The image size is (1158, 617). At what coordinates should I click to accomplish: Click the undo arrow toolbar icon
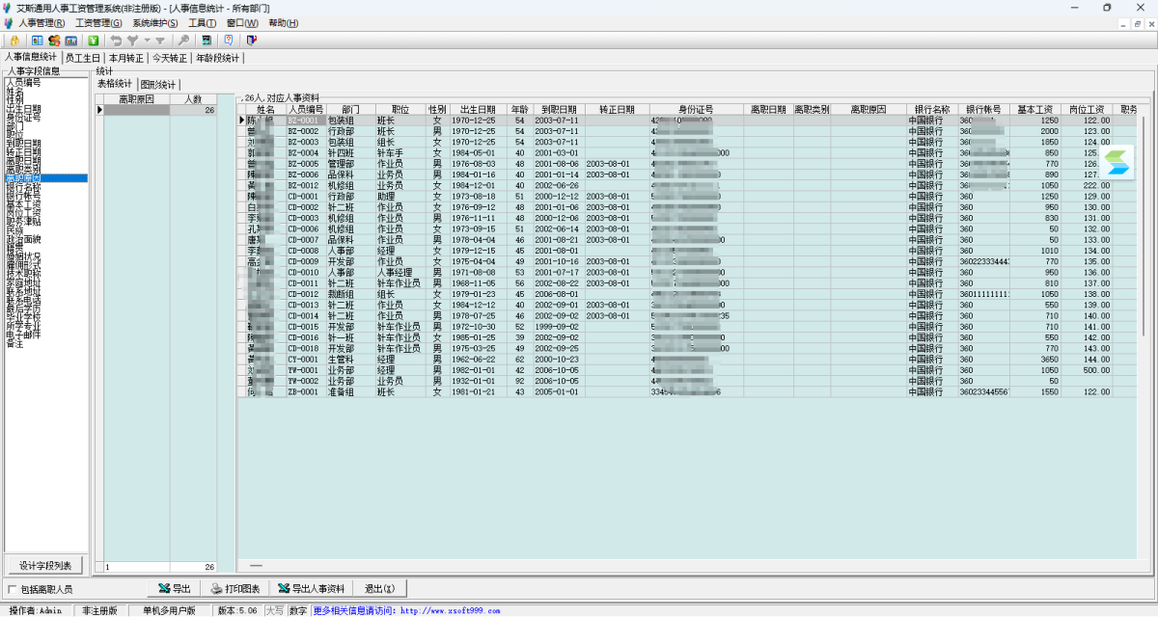tap(116, 40)
